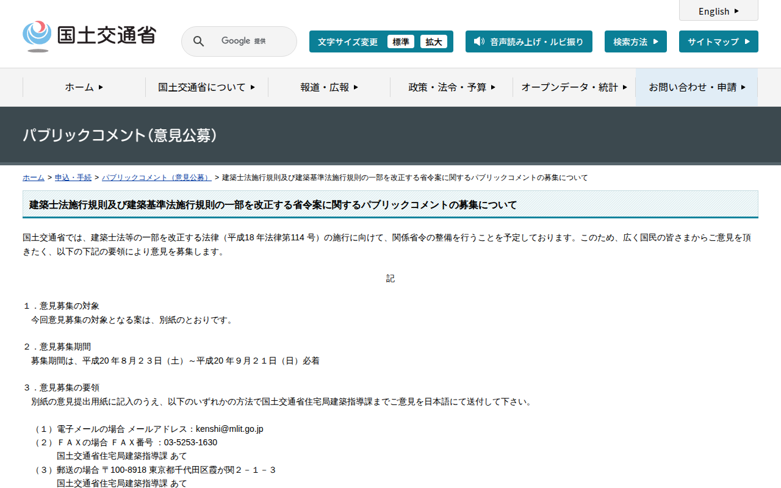The height and width of the screenshot is (488, 781).
Task: Toggle to the English language version
Action: coord(718,11)
